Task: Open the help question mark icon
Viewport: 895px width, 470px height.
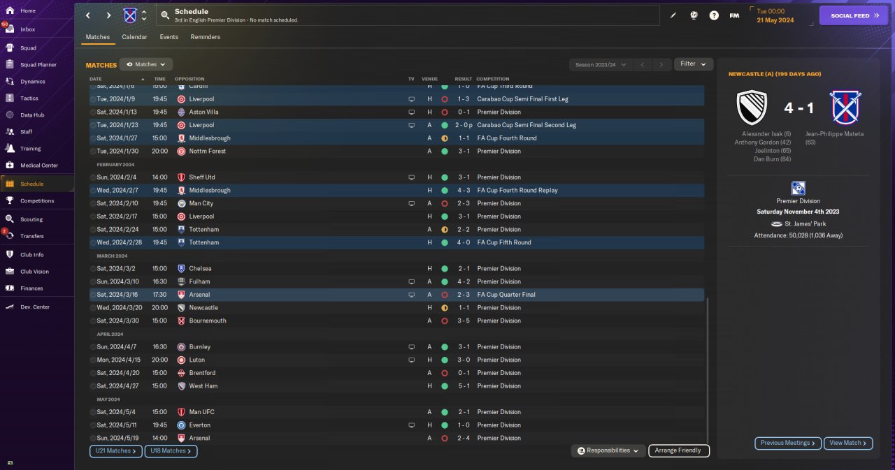Action: (714, 15)
